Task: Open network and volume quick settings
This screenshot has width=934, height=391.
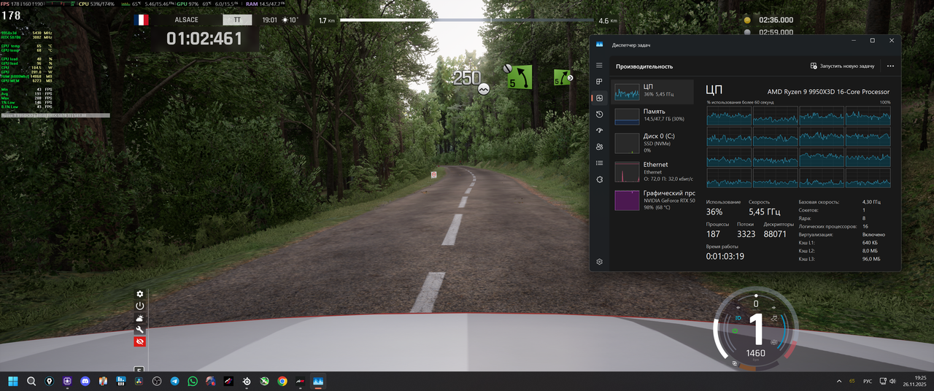Action: 888,381
